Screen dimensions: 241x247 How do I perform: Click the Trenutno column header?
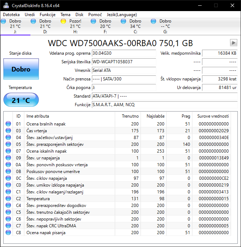(128, 116)
